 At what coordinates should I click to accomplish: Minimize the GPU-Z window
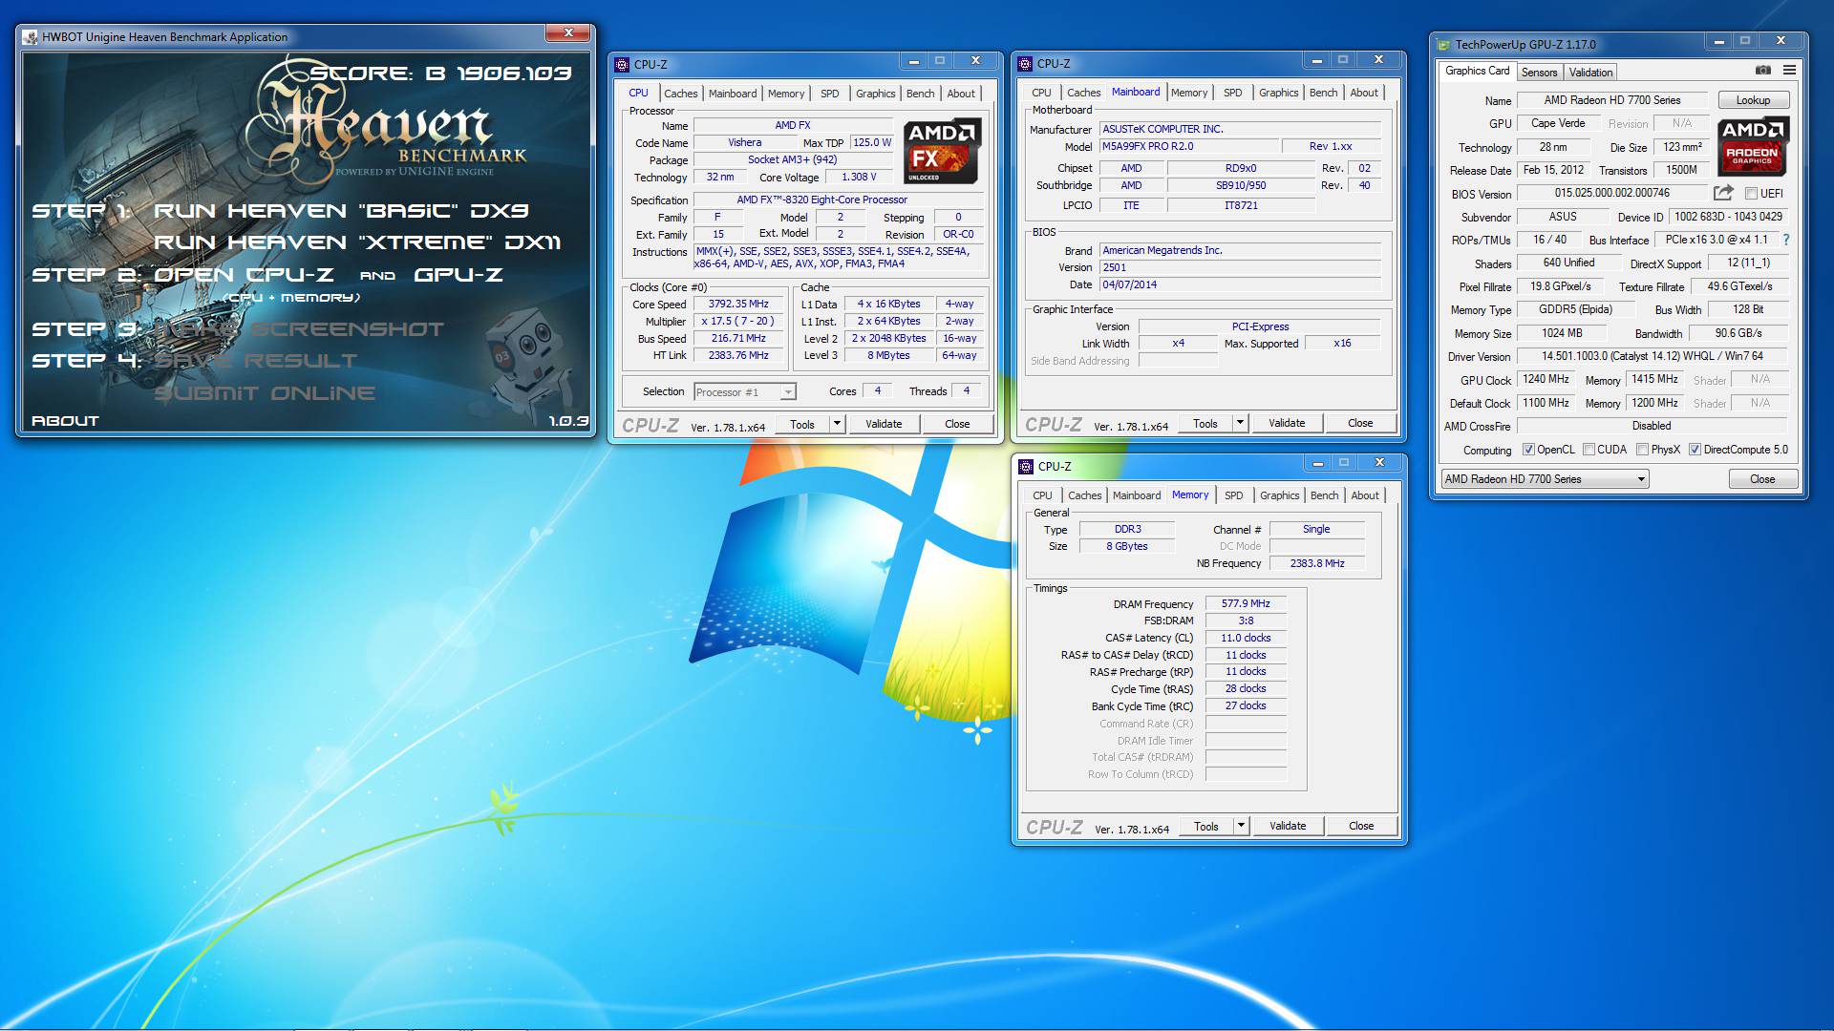pyautogui.click(x=1718, y=41)
